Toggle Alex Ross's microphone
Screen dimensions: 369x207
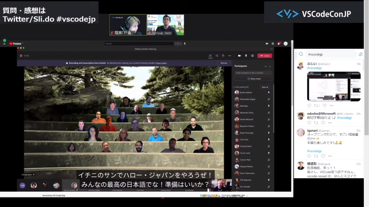click(269, 106)
